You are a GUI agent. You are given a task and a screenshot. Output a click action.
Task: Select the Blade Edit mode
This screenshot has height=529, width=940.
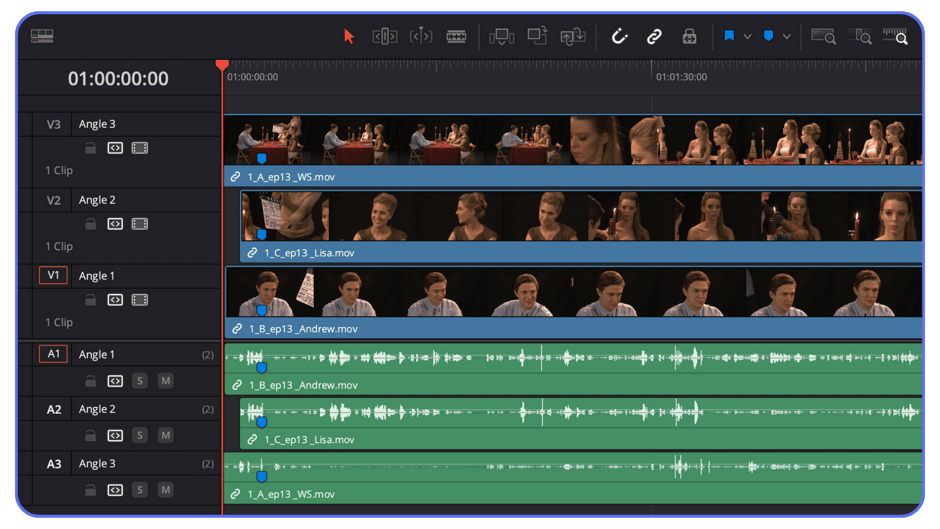click(457, 36)
